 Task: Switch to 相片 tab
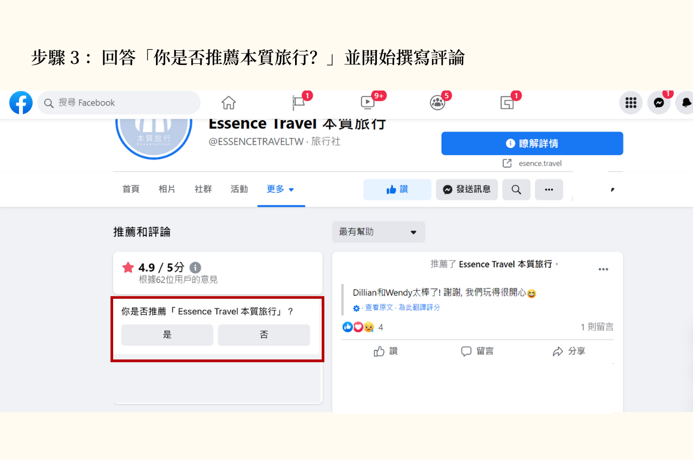point(167,189)
